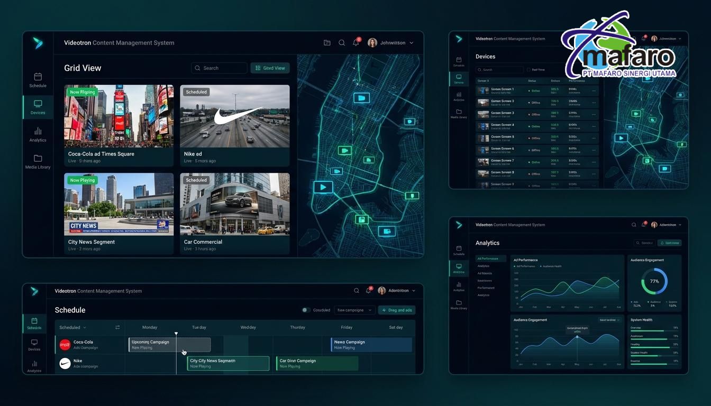Select the Devices tab in the Devices window sidebar

pos(459,79)
